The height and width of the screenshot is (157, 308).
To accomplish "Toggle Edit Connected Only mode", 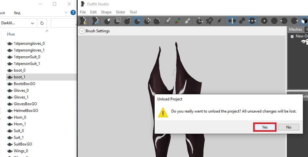I will [242, 21].
